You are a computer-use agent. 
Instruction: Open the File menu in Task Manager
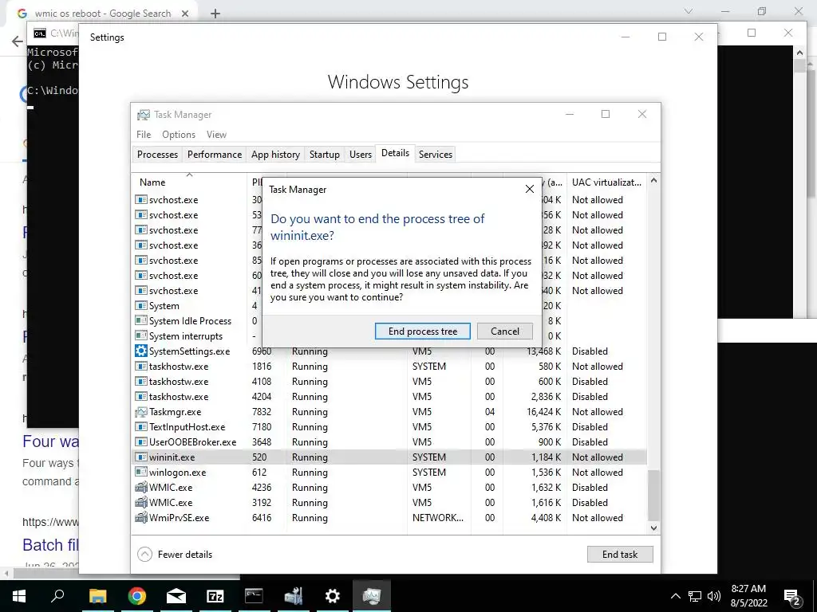pos(144,134)
